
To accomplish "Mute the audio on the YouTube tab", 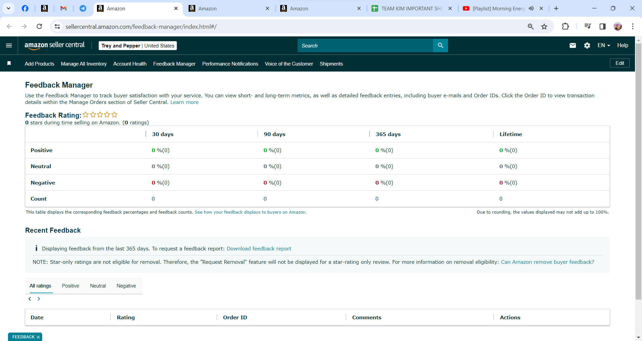I will 531,8.
